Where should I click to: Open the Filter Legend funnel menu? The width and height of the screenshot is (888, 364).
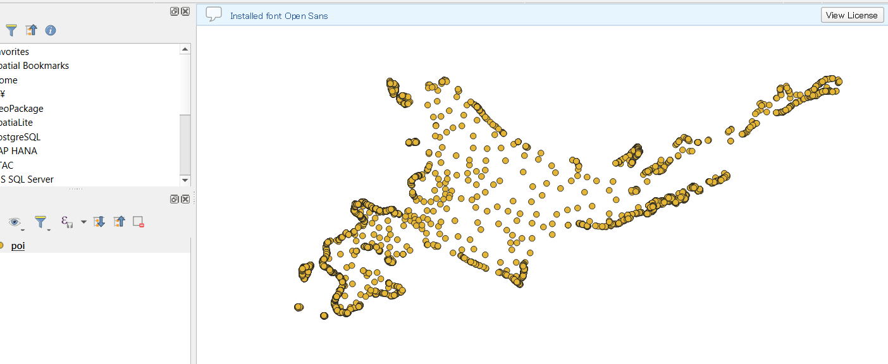41,222
